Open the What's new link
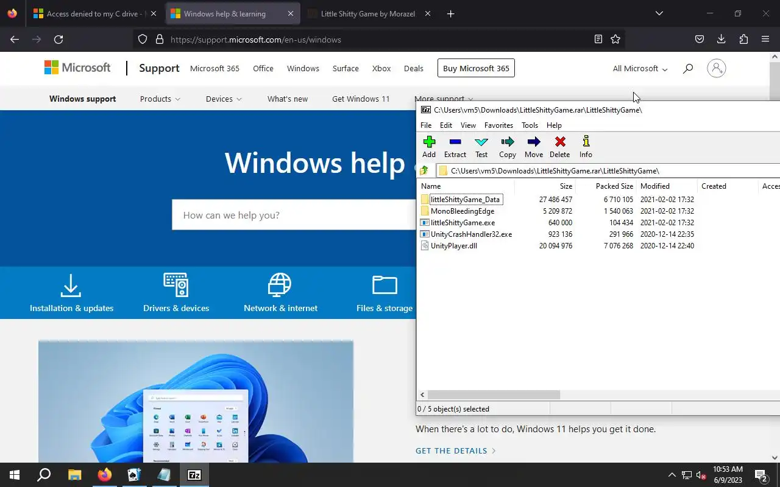The image size is (780, 487). coord(288,99)
